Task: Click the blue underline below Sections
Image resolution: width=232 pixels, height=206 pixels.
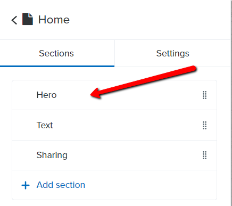Action: tap(57, 67)
